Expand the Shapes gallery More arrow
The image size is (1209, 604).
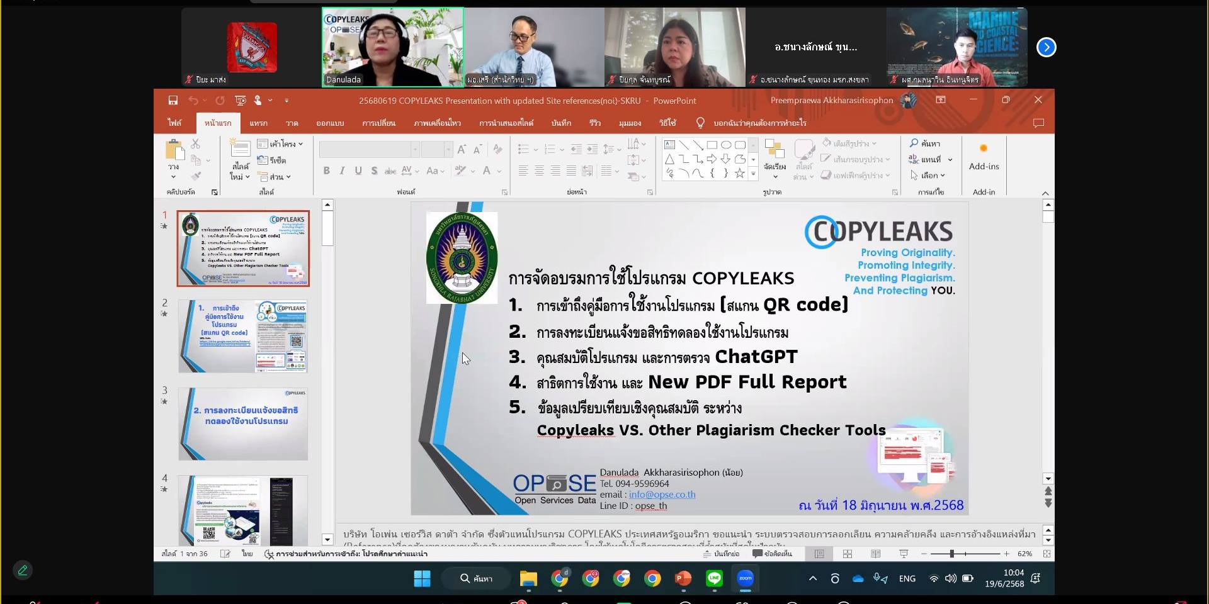[x=753, y=174]
